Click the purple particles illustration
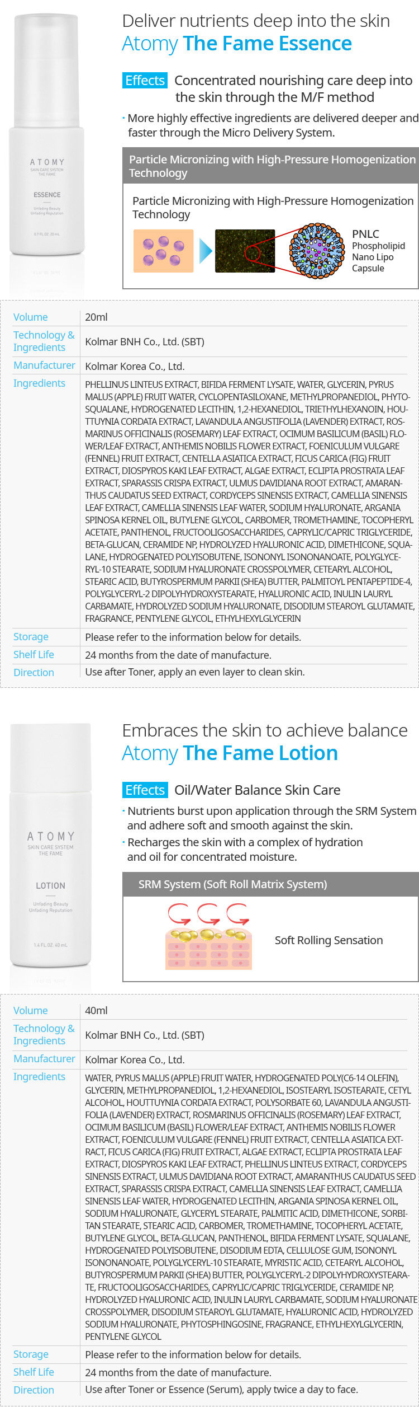This screenshot has width=419, height=1407. (x=163, y=251)
